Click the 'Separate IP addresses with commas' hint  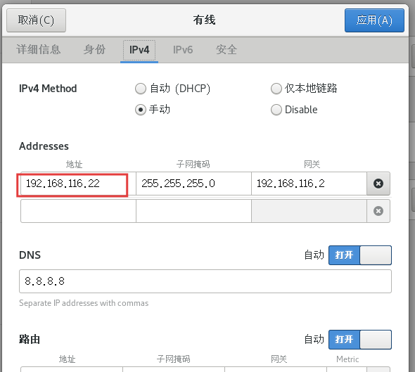(84, 303)
